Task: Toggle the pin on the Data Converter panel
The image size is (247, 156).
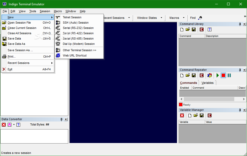Action: click(62, 119)
